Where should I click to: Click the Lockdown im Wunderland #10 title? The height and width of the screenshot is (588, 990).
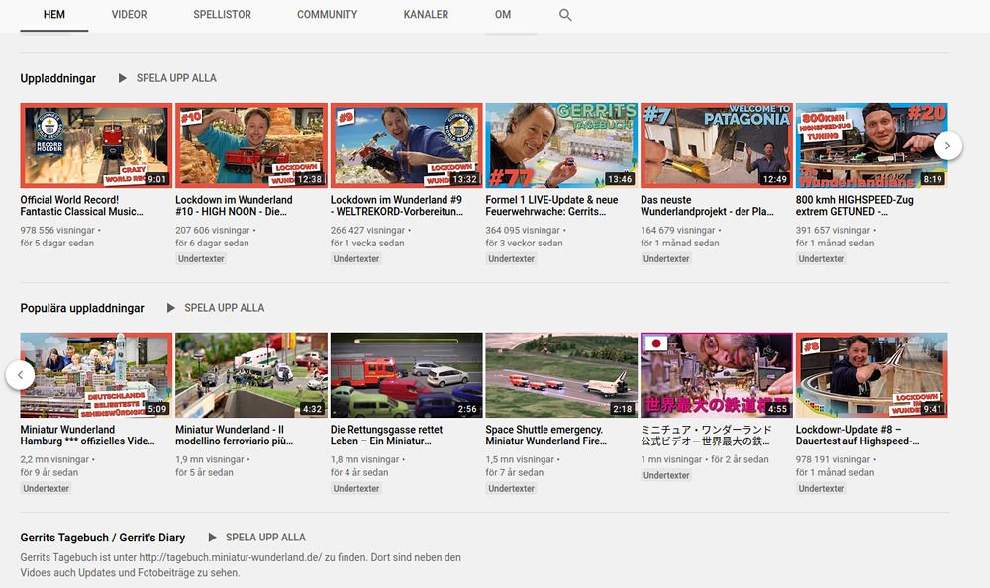click(234, 206)
